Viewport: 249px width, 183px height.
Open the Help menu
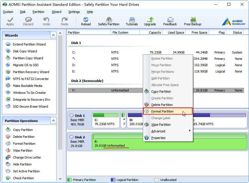tap(90, 12)
